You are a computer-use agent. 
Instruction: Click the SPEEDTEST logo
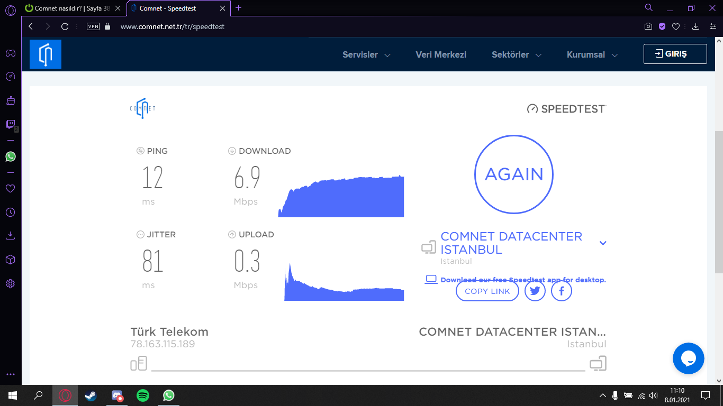566,109
